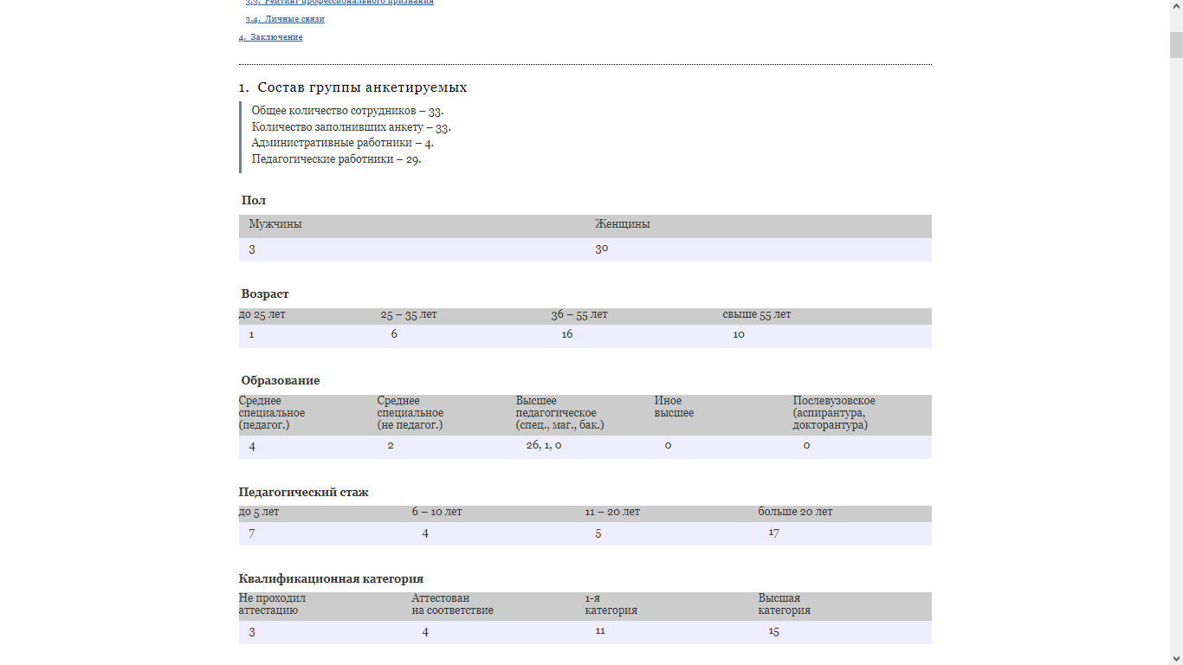The height and width of the screenshot is (665, 1183).
Task: Open the partially visible 'Рейтинг профессионального признания' link
Action: (x=339, y=3)
